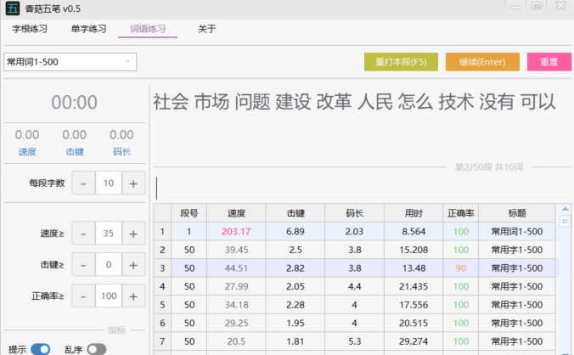Click the 码长 label under stats
Image resolution: width=574 pixels, height=355 pixels.
[122, 151]
